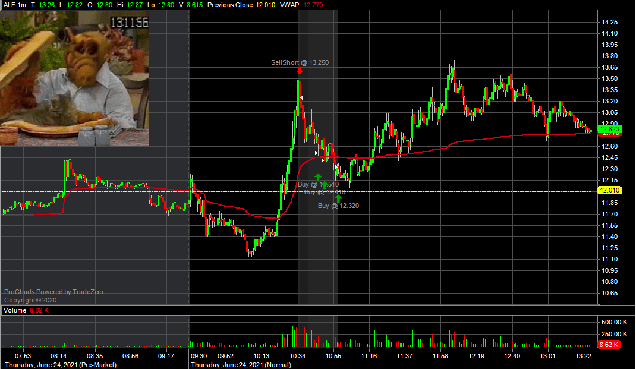Click the 13:22 time axis label
Viewport: 636px width, 369px height.
(x=583, y=356)
